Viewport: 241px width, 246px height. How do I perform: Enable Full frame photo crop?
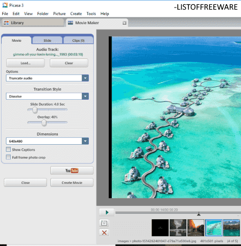coord(8,157)
